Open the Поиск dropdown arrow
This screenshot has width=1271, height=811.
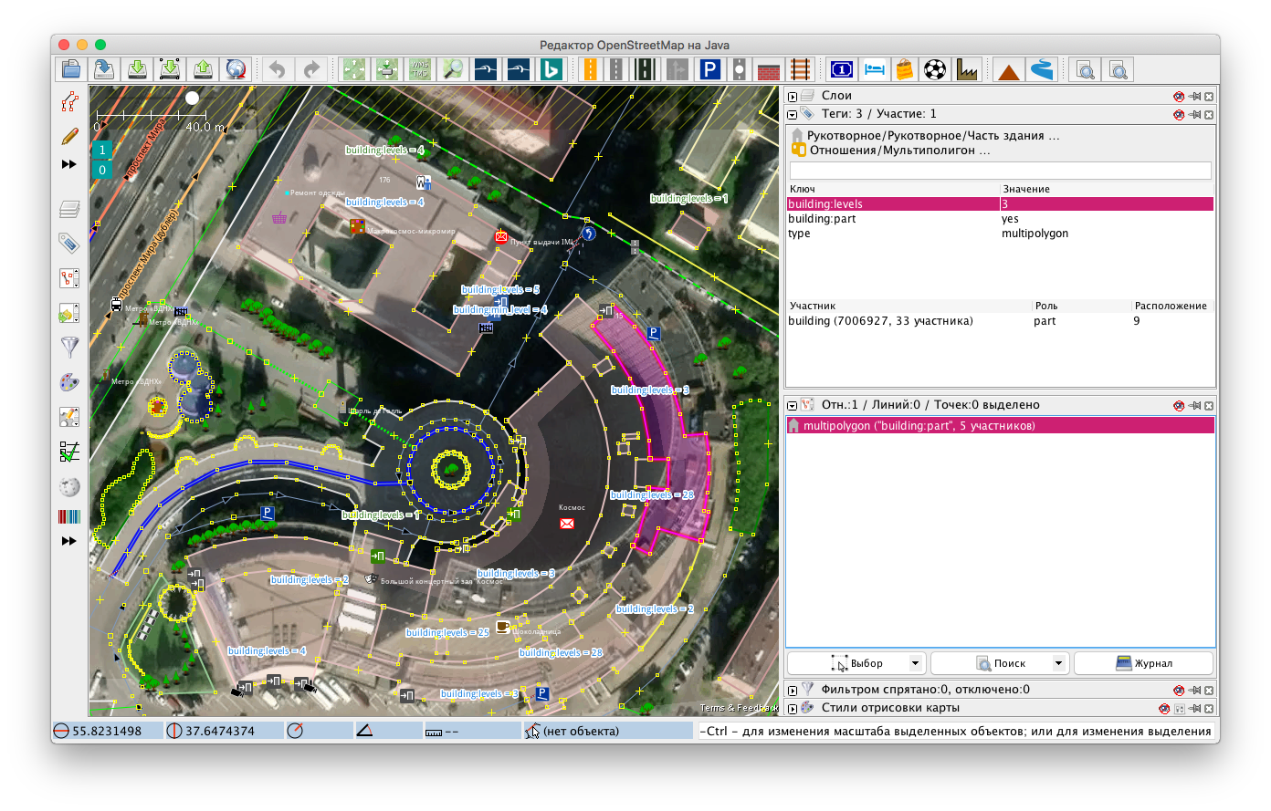click(x=1059, y=662)
